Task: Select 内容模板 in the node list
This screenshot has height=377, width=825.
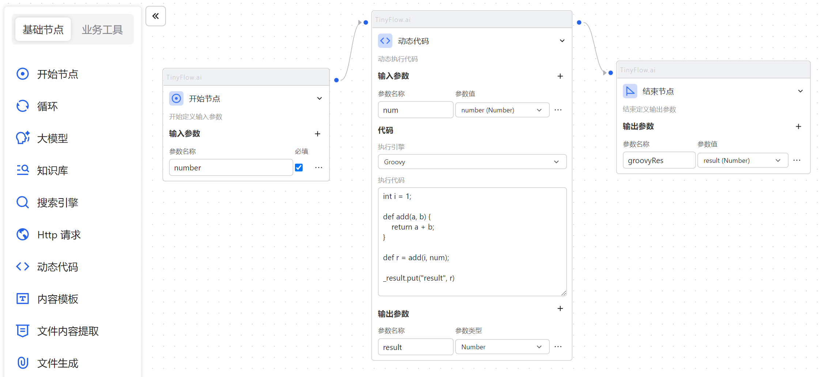Action: 58,299
